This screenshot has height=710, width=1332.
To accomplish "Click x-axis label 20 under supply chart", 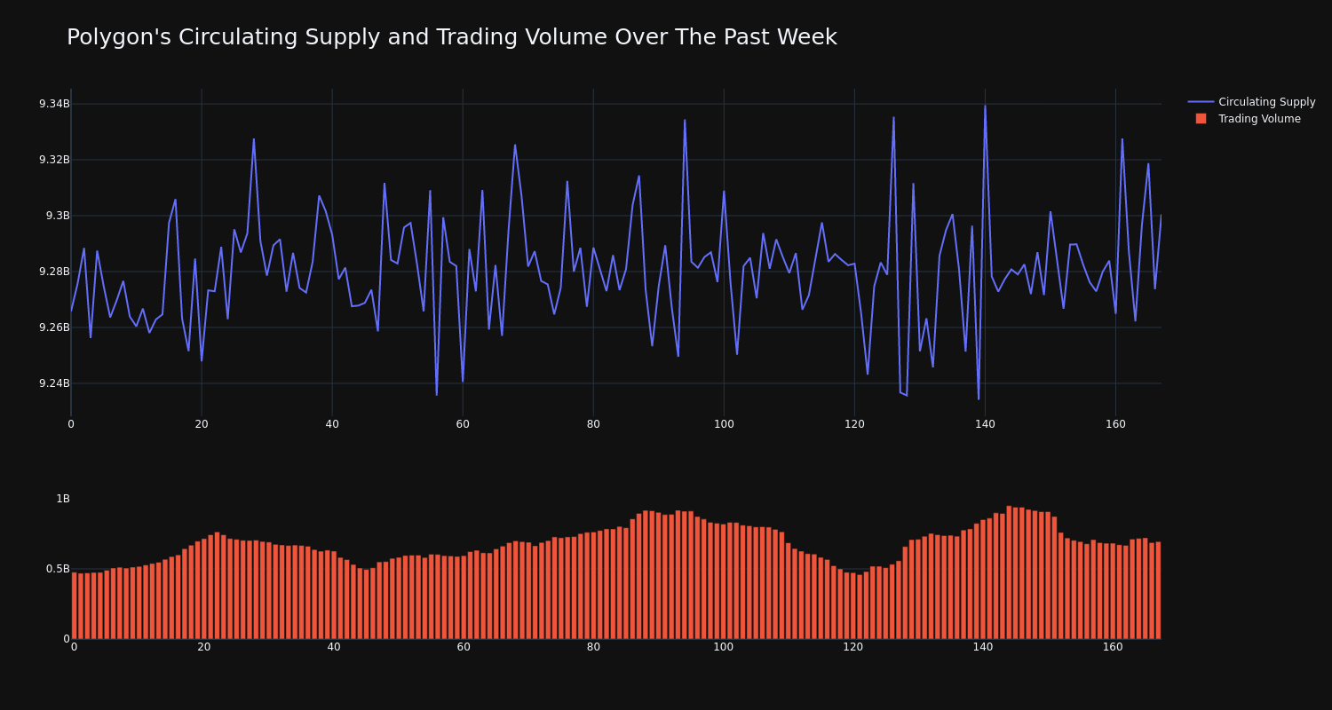I will click(202, 424).
